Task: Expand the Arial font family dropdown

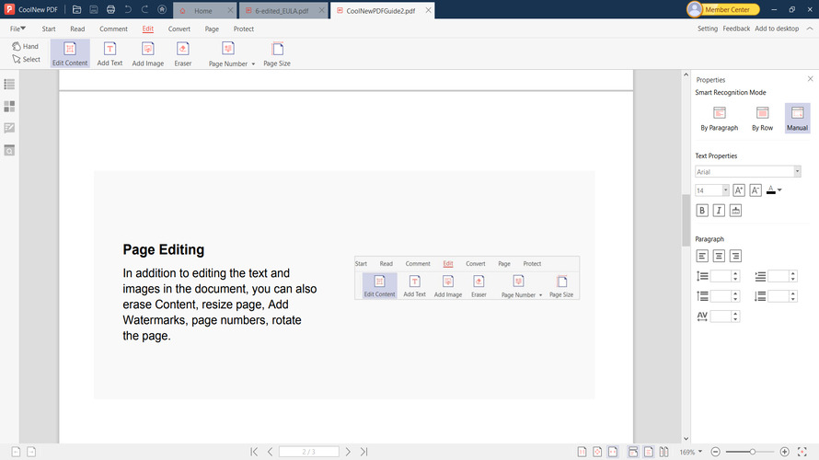Action: [797, 171]
